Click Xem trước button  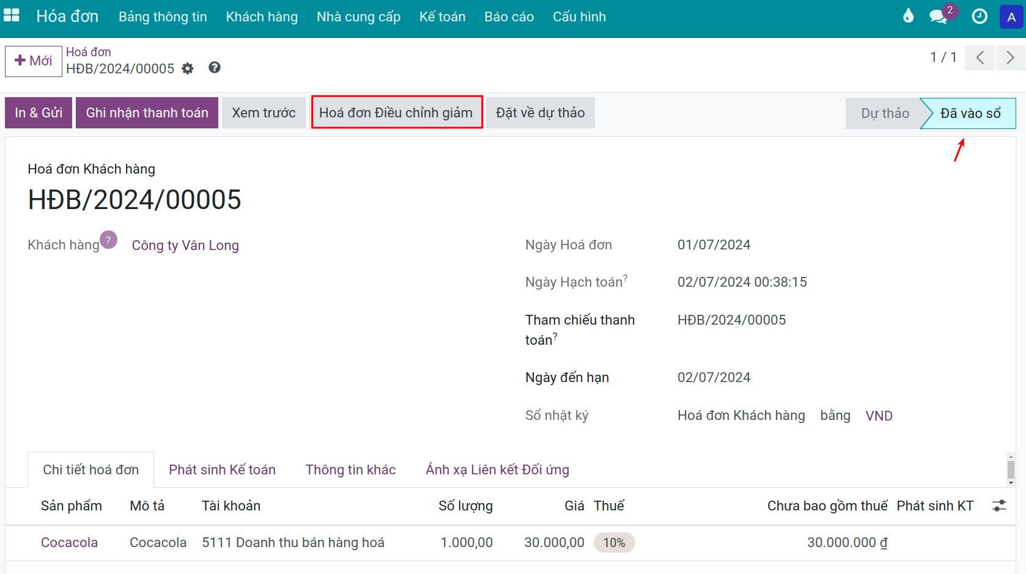[x=264, y=112]
